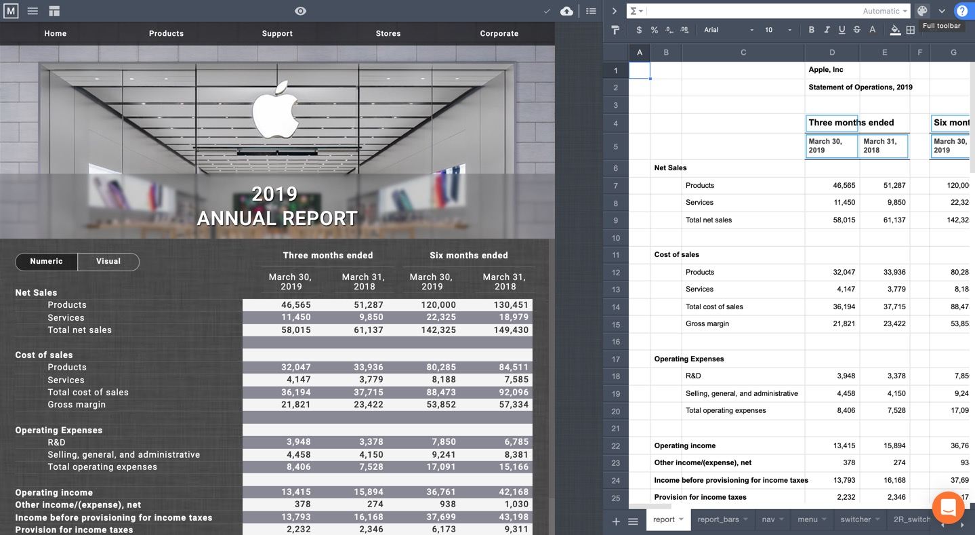This screenshot has width=975, height=535.
Task: Select cell A1 in the spreadsheet
Action: click(640, 70)
